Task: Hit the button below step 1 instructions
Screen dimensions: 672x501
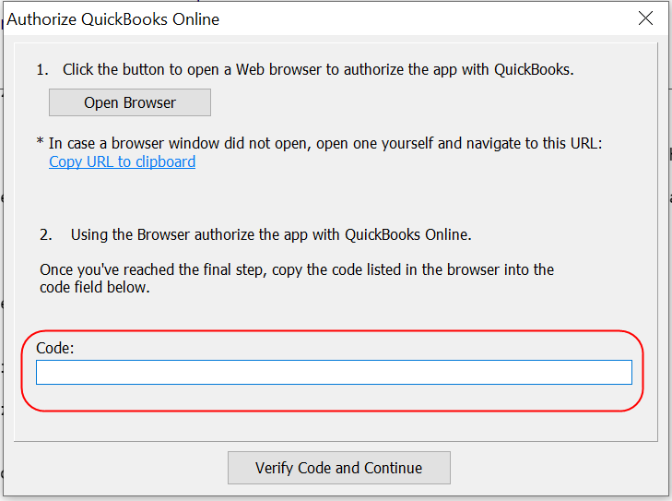Action: point(130,102)
